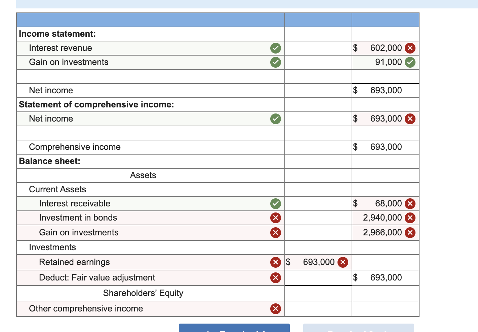Select the Interest revenue row label
The height and width of the screenshot is (332, 478).
pyautogui.click(x=61, y=48)
